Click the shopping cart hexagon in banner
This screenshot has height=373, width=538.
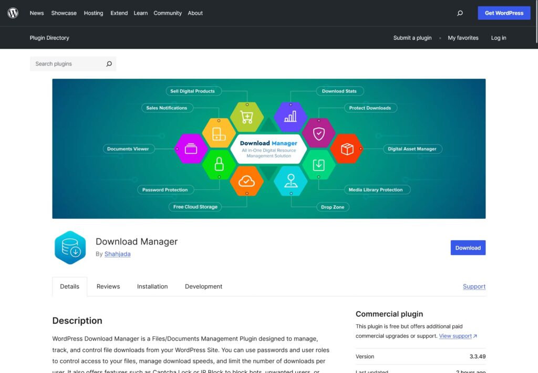pos(246,116)
